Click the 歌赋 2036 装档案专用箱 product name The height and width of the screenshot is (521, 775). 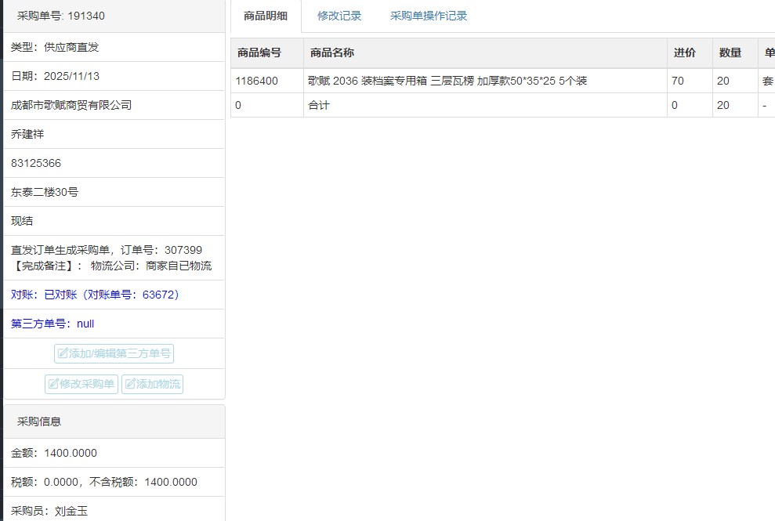(x=447, y=81)
